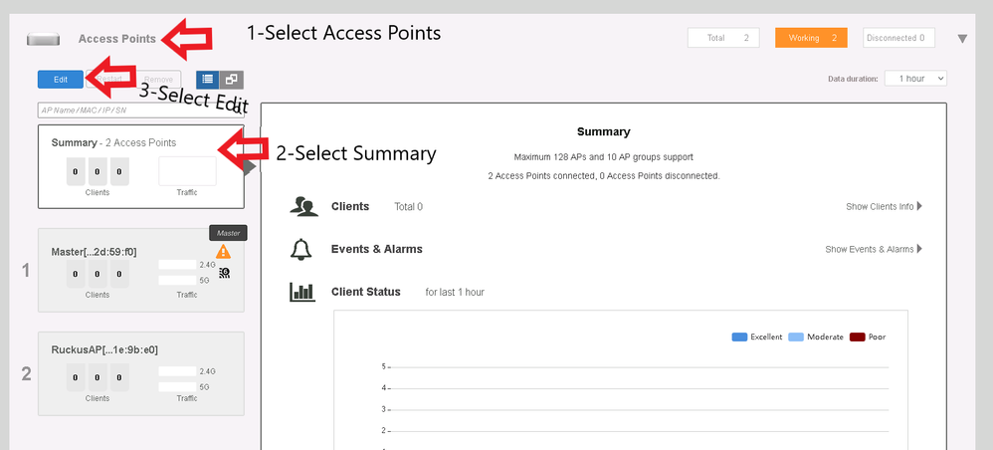Click the Events & Alarms bell icon

pyautogui.click(x=301, y=250)
